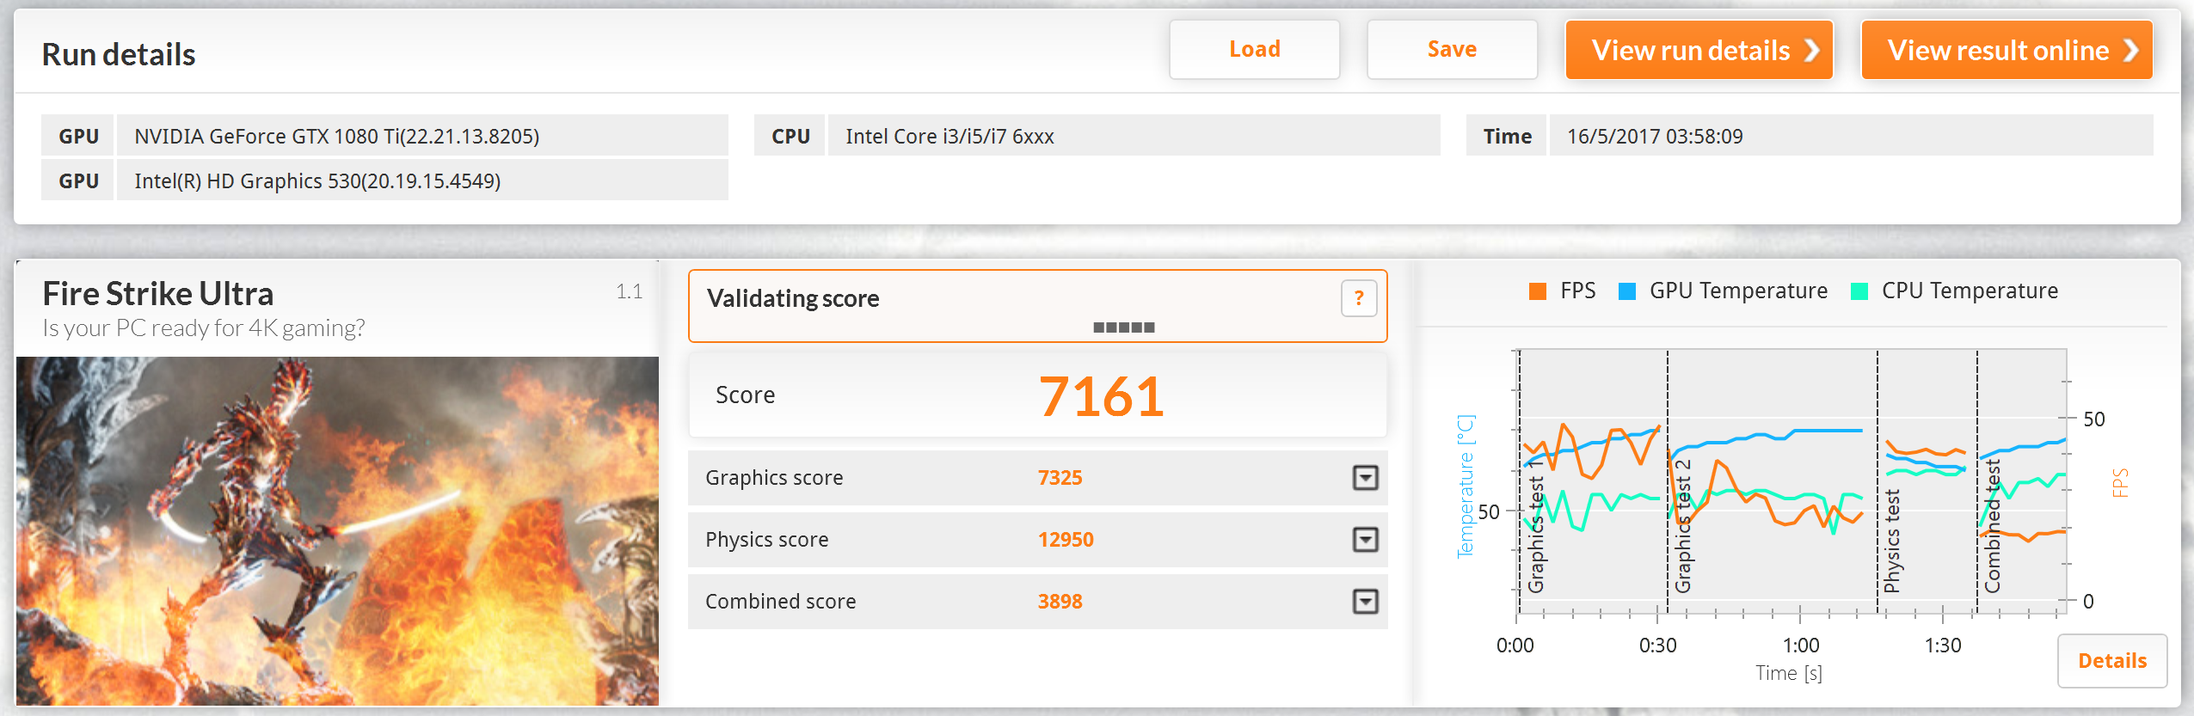Viewport: 2194px width, 716px height.
Task: Open View result online
Action: (2007, 50)
